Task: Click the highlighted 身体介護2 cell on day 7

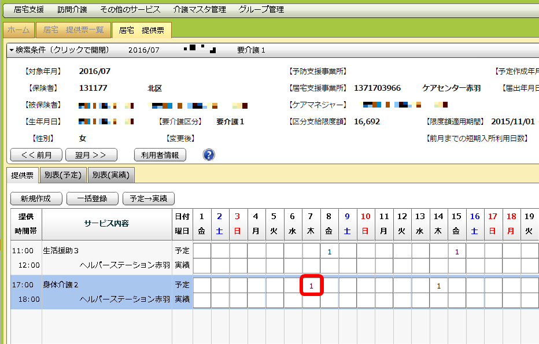Action: click(311, 286)
